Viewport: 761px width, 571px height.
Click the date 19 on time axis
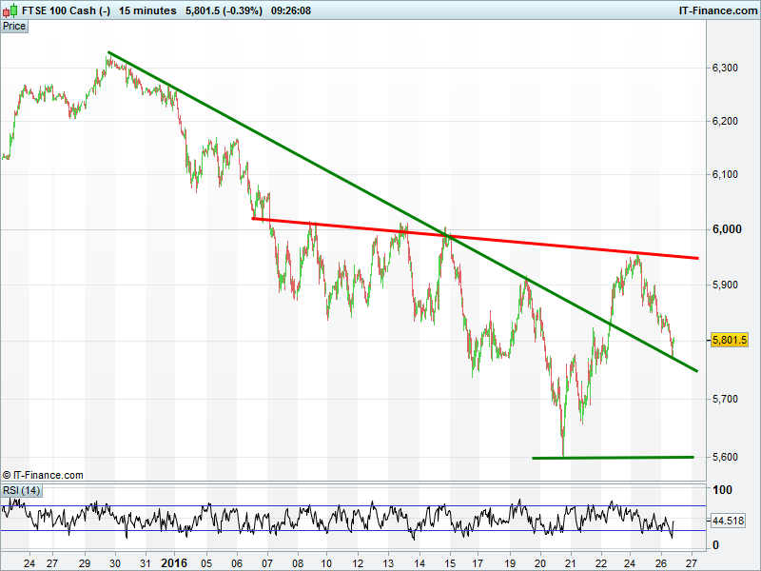click(x=509, y=563)
